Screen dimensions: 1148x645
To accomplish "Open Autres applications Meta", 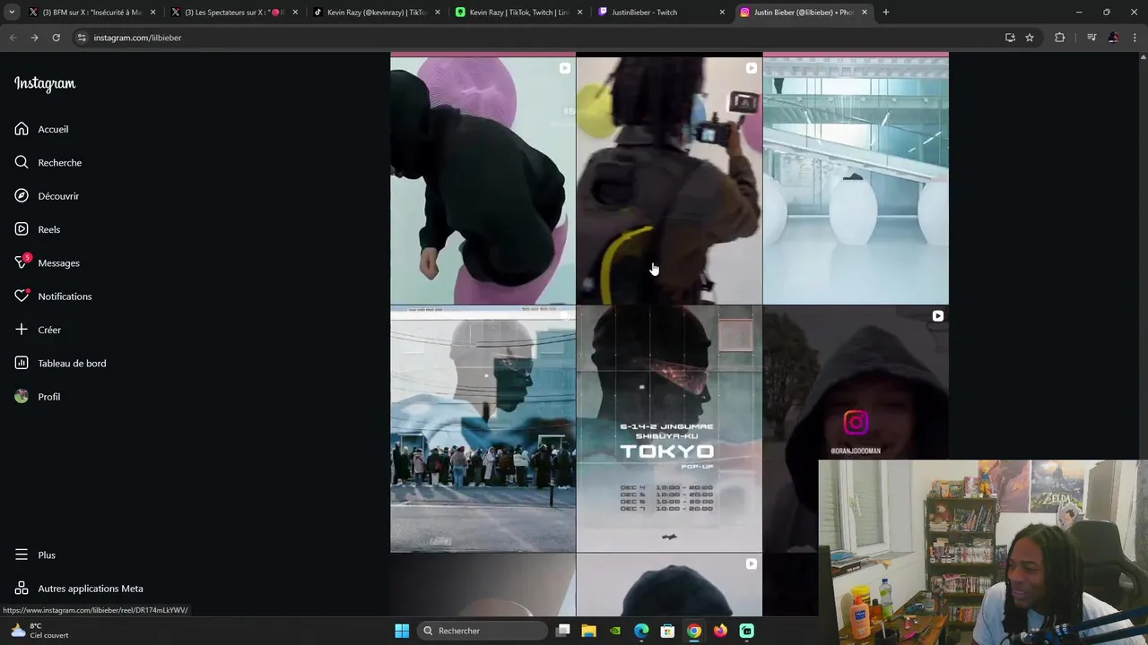I will (x=79, y=589).
